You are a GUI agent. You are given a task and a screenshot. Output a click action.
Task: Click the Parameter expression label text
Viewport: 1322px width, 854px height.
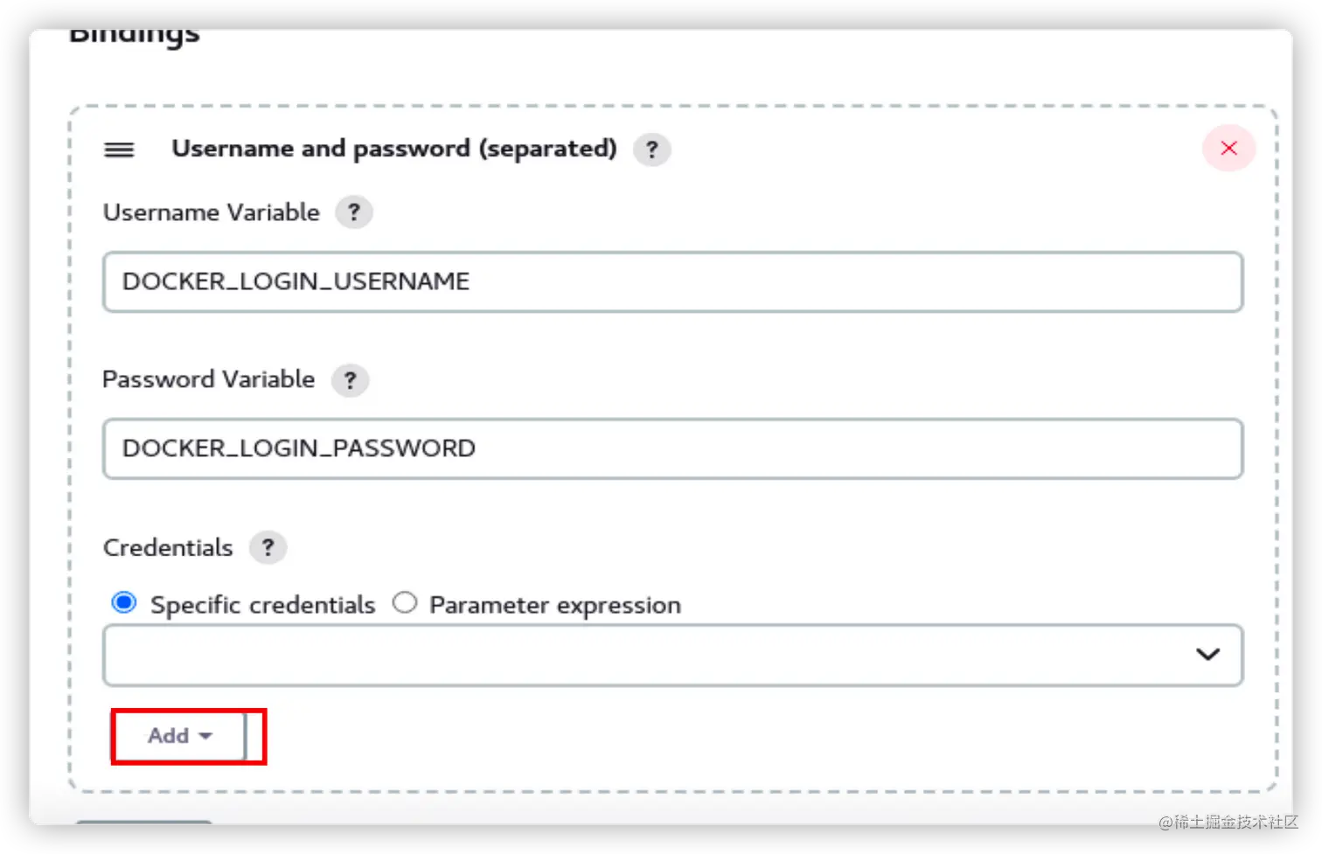click(554, 605)
